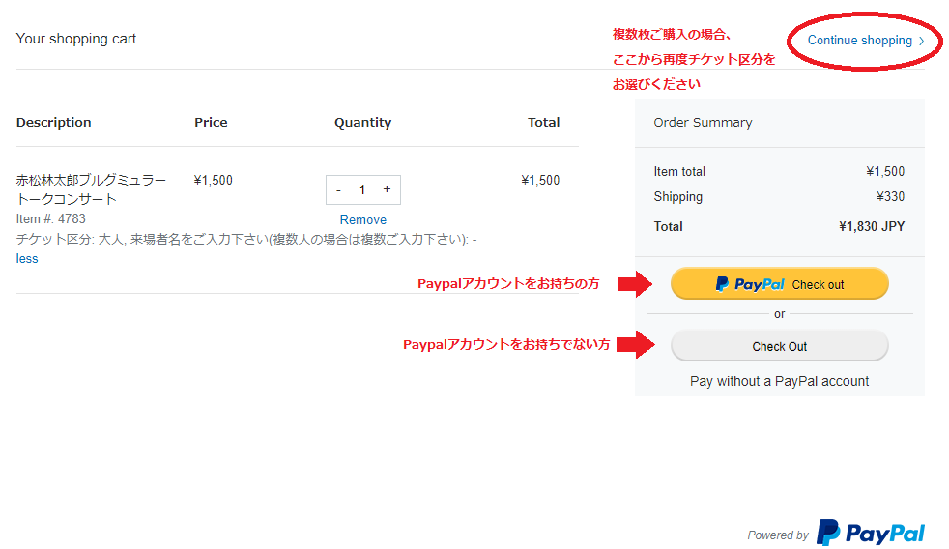Click the ¥1,500 price in Price column

coord(213,180)
